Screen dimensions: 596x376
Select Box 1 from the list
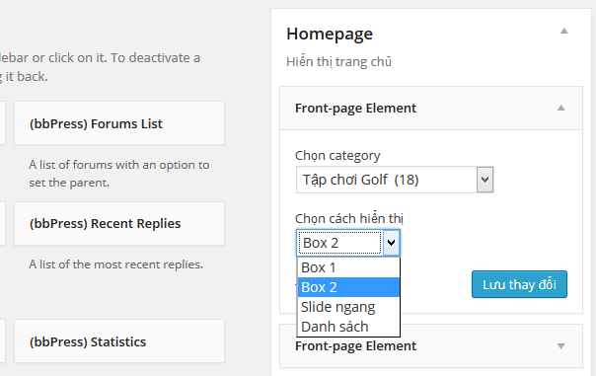pyautogui.click(x=348, y=267)
